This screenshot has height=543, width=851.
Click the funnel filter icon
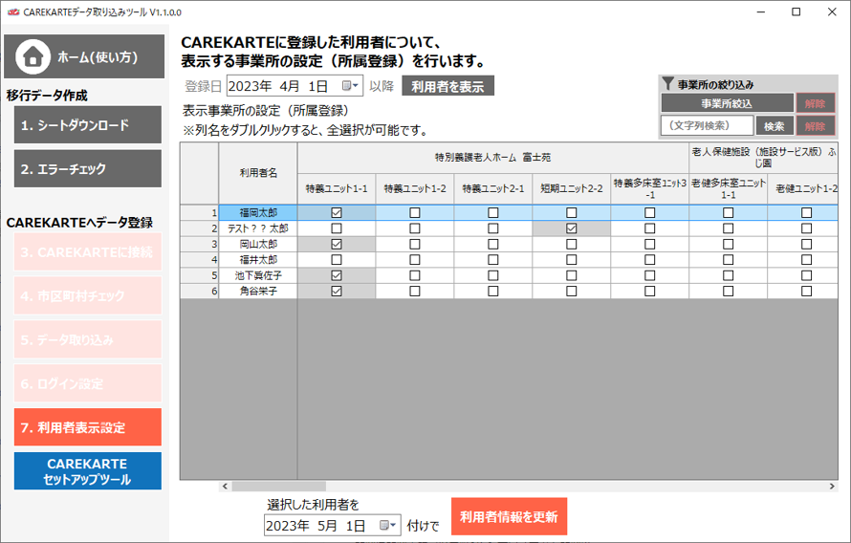coord(668,83)
